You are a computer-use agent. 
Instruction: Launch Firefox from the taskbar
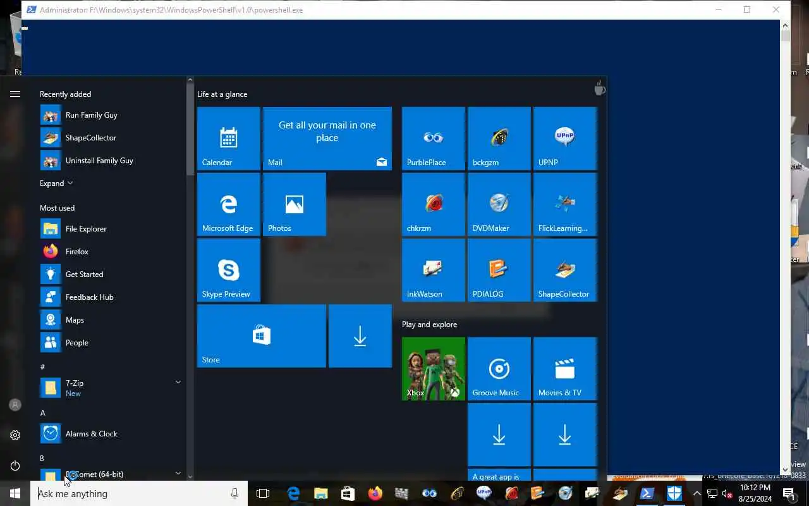pos(375,493)
